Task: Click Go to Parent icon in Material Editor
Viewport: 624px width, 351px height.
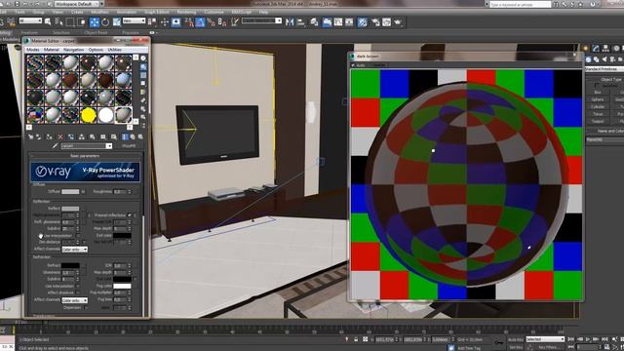Action: click(x=133, y=136)
